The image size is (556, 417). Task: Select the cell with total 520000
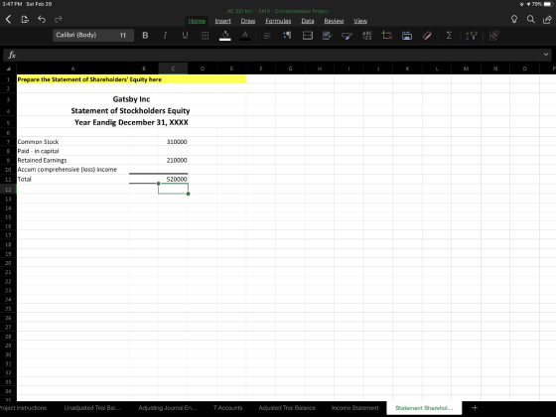[x=173, y=179]
